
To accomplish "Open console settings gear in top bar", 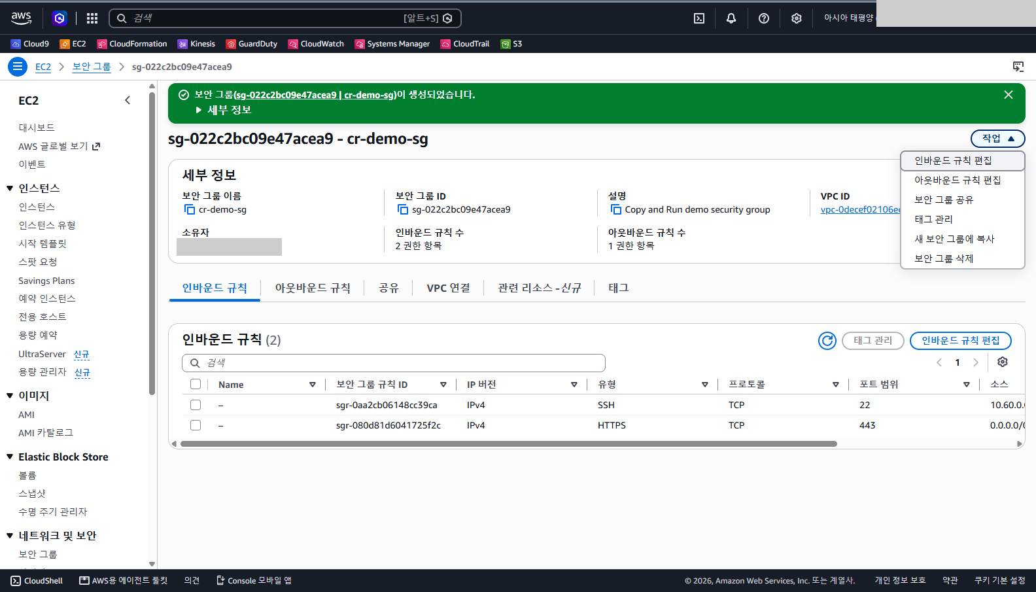I will pos(797,18).
